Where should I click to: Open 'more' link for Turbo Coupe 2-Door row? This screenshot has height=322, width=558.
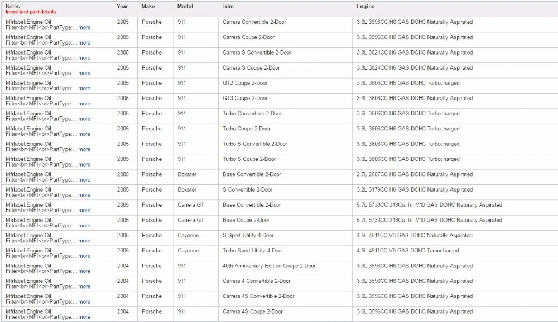pyautogui.click(x=84, y=134)
